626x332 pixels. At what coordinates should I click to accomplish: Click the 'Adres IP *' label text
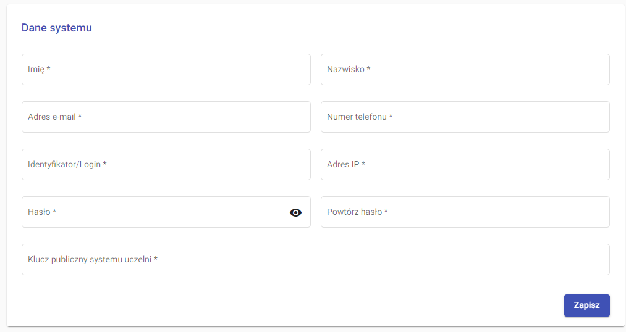click(346, 165)
